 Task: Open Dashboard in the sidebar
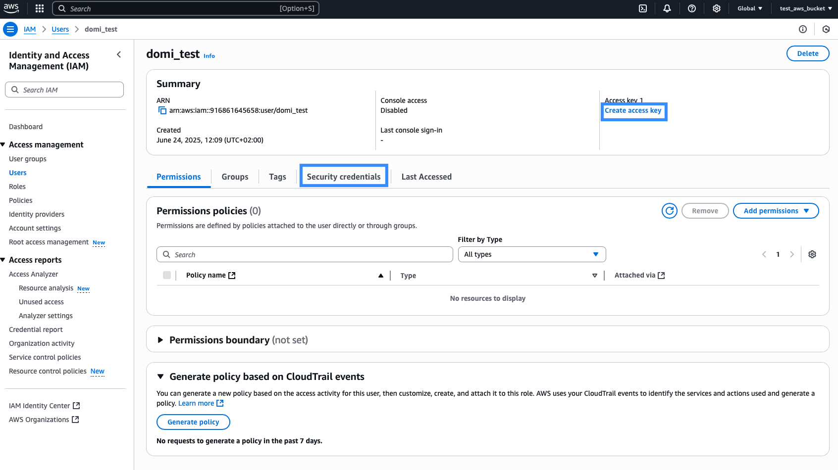point(26,127)
